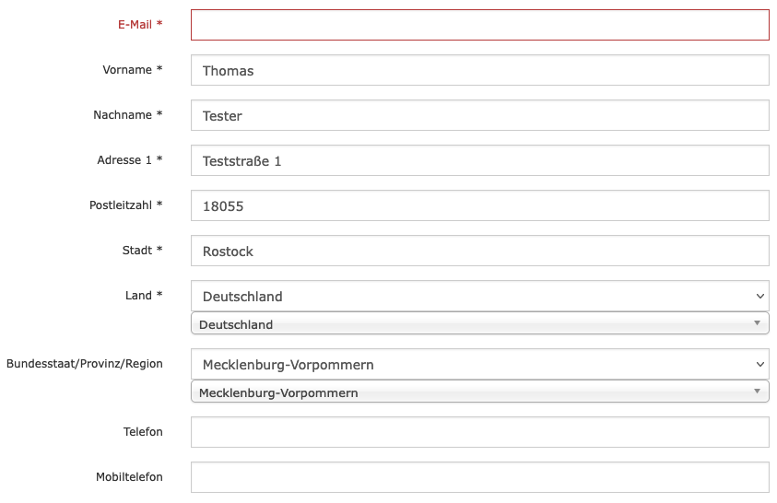Viewport: 777px width, 503px height.
Task: Click the Stadt field containing Rostock
Action: coord(479,251)
